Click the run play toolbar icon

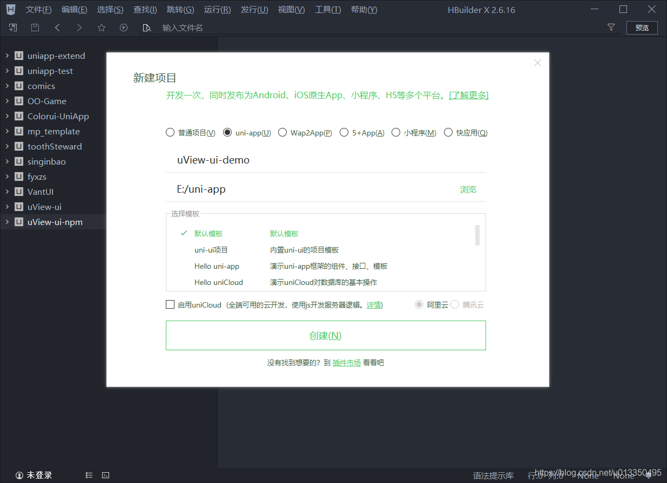124,28
